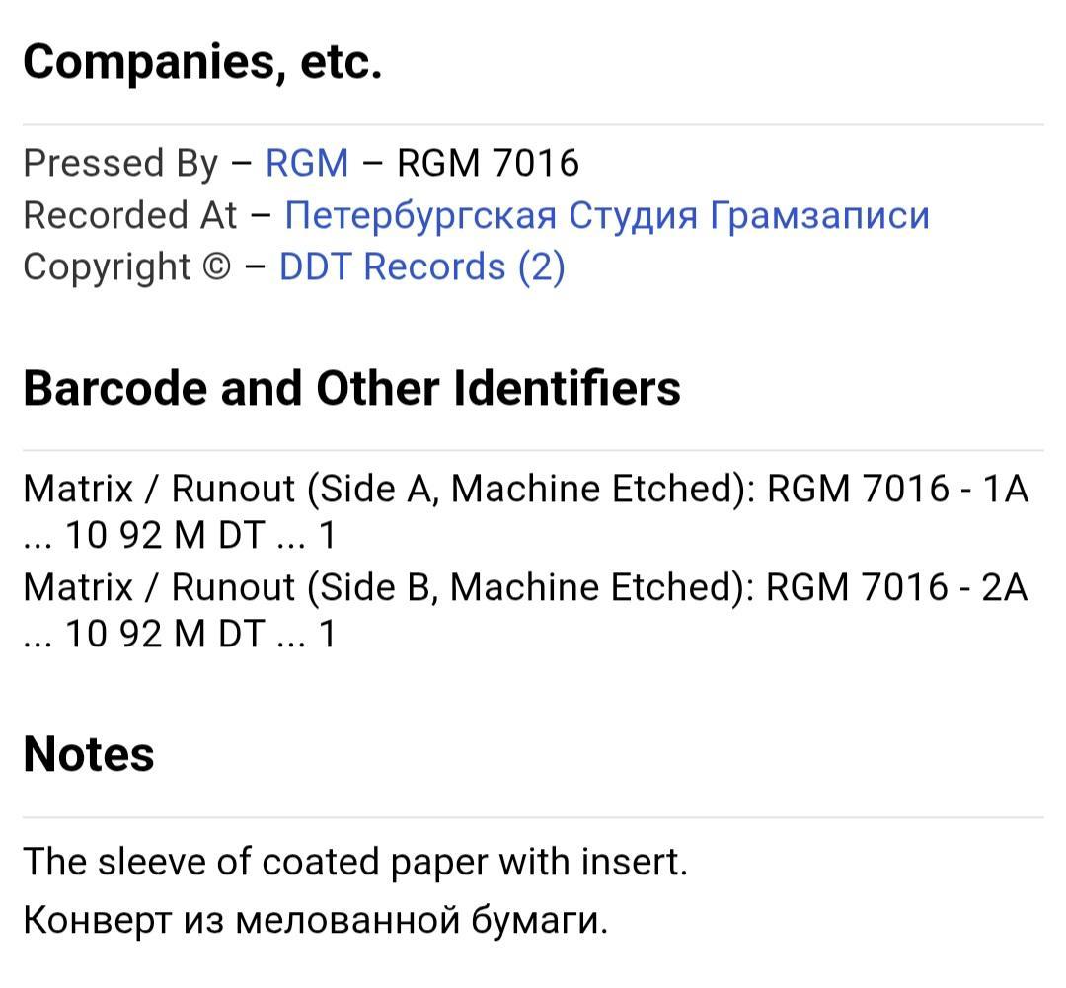Screen dimensions: 1066x988
Task: Open the Петербургская Студия Грамзаписи link
Action: point(606,215)
